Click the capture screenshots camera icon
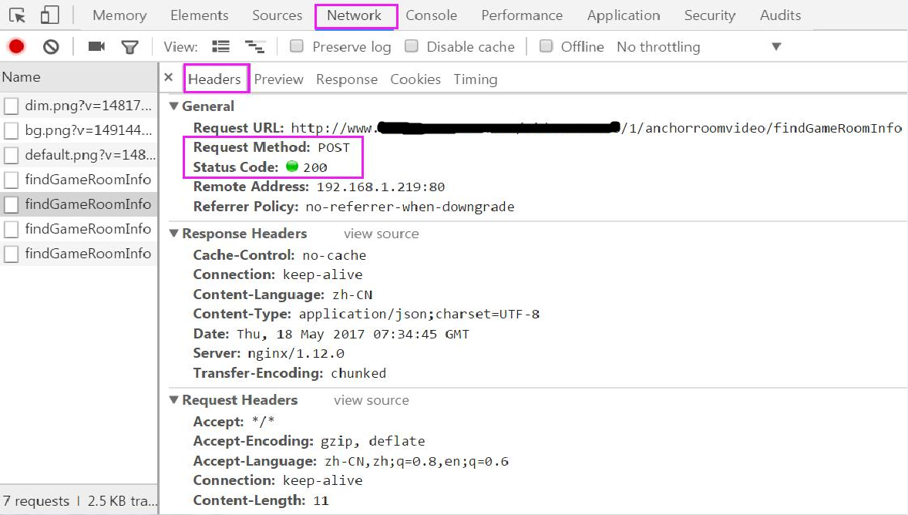 96,47
